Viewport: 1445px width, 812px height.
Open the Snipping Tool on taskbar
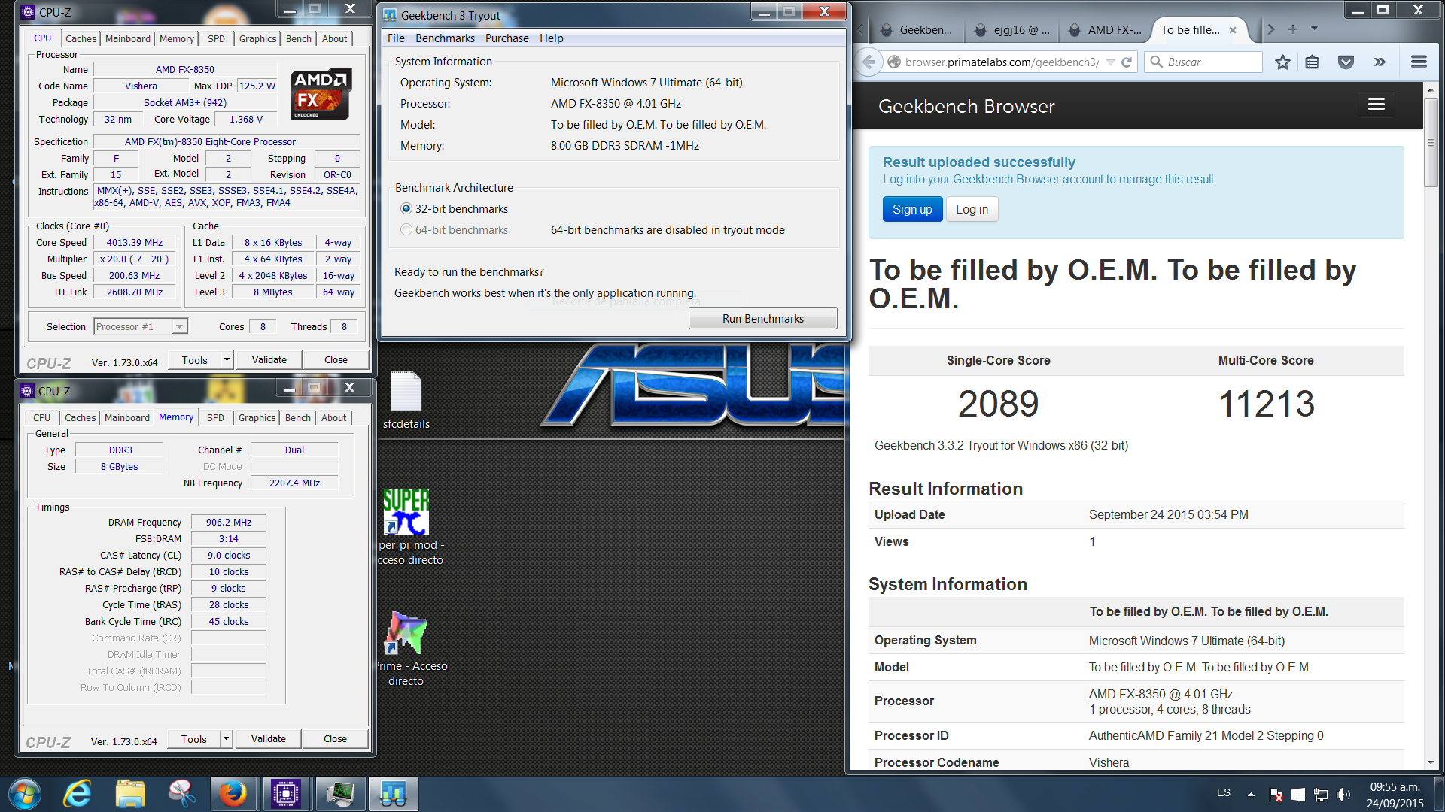click(x=181, y=794)
